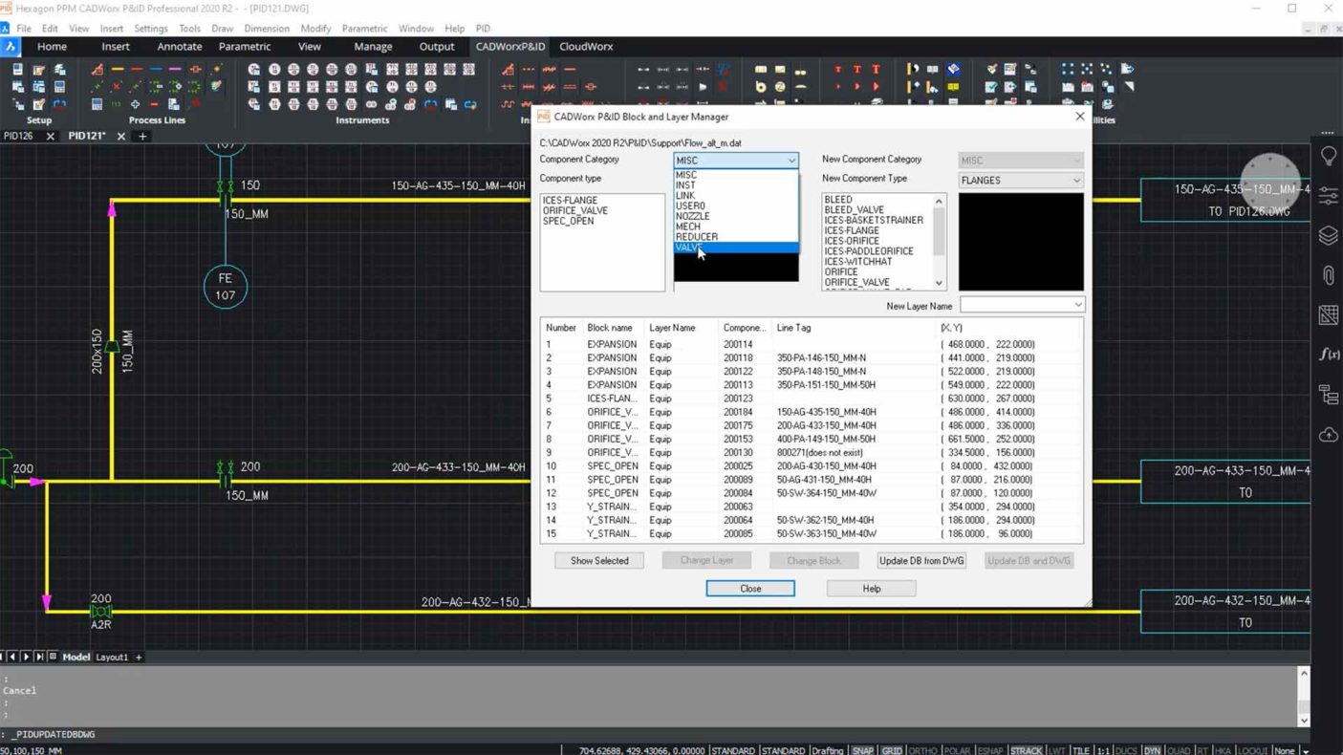This screenshot has height=755, width=1343.
Task: Switch to the CloudWorx ribbon tab
Action: click(586, 46)
